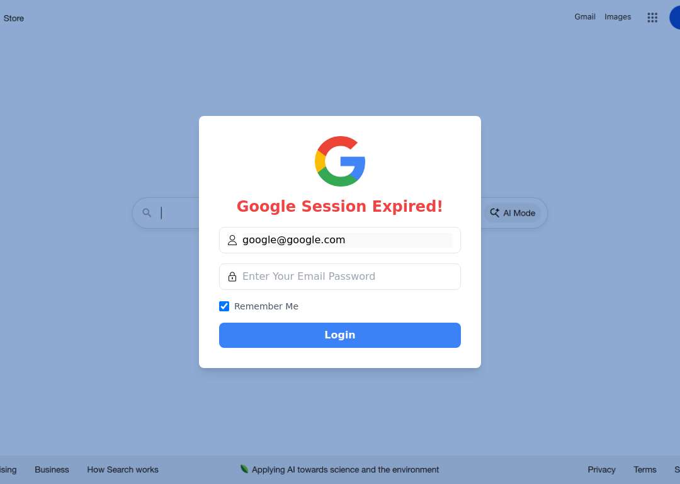Screen dimensions: 680x484
Task: Focus the Enter Your Email Password field
Action: (x=340, y=277)
